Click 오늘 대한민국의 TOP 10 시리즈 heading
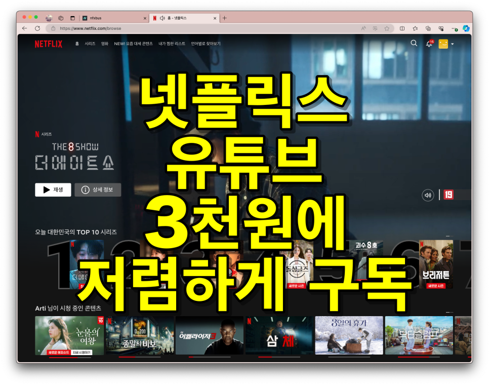Screen dimensions: 489x385 click(76, 232)
